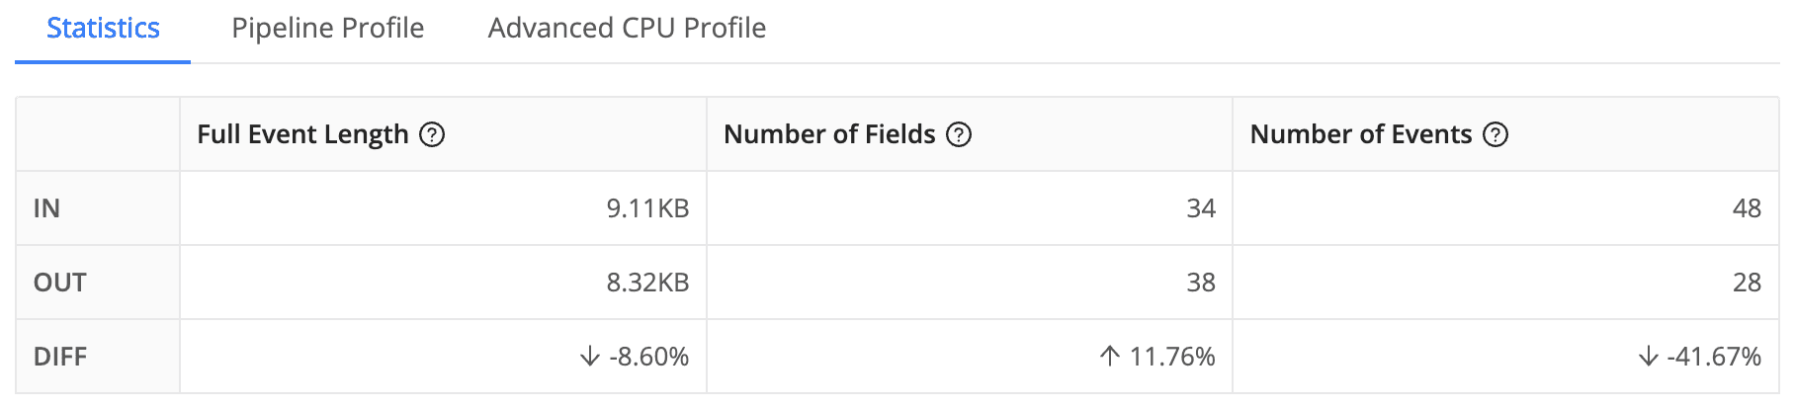1795x407 pixels.
Task: Select the DIFF row label
Action: 59,357
